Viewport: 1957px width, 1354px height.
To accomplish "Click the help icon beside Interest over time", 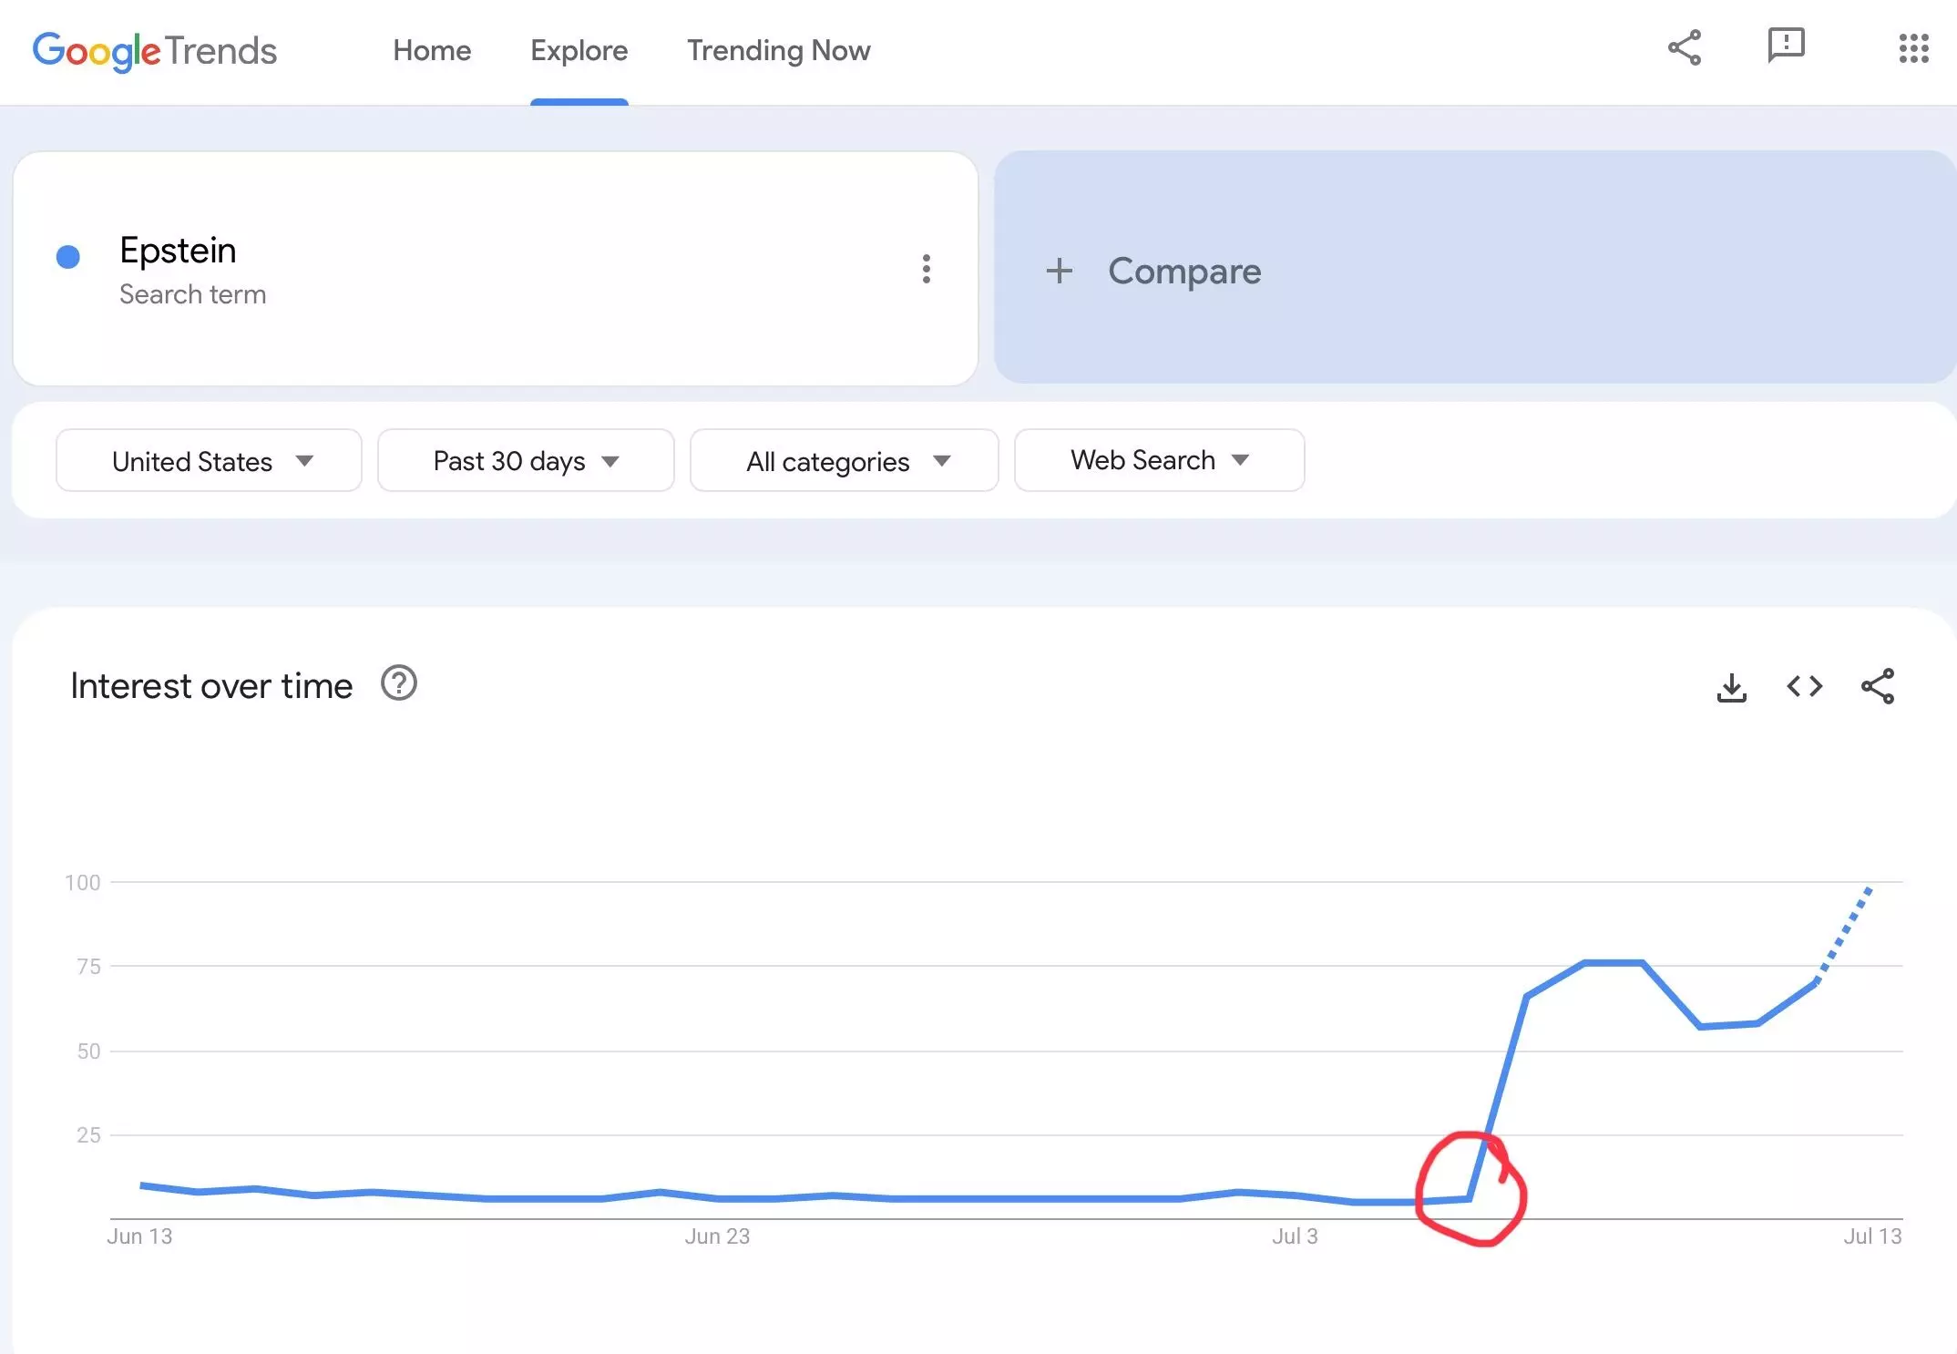I will pyautogui.click(x=398, y=683).
